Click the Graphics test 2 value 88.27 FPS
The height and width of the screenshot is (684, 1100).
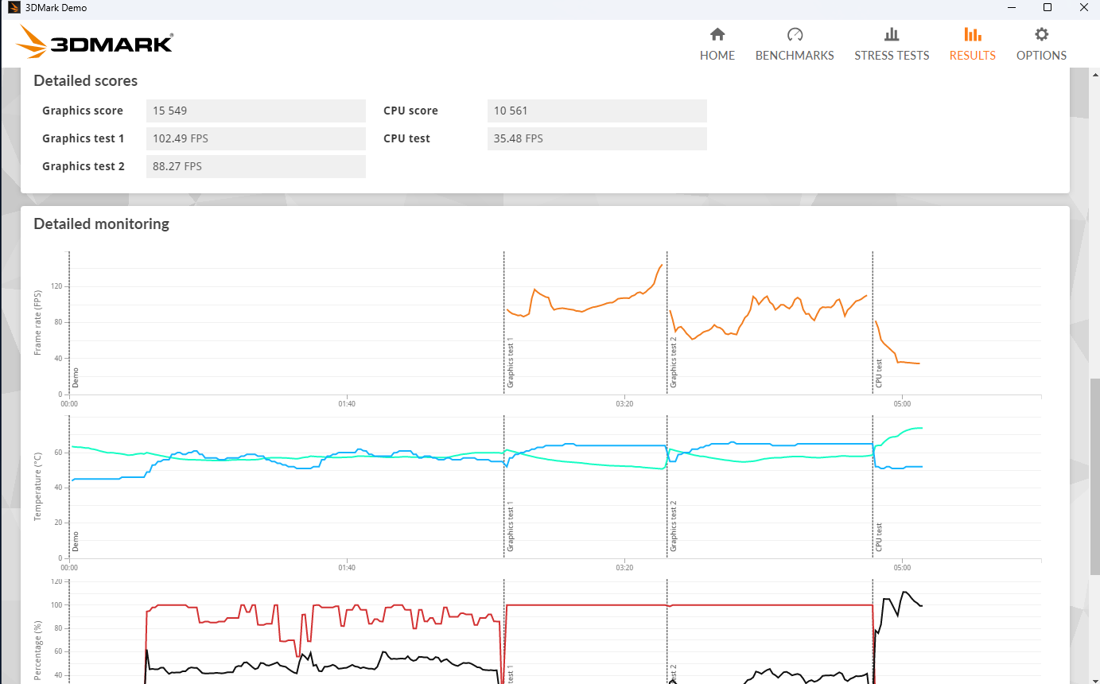256,166
